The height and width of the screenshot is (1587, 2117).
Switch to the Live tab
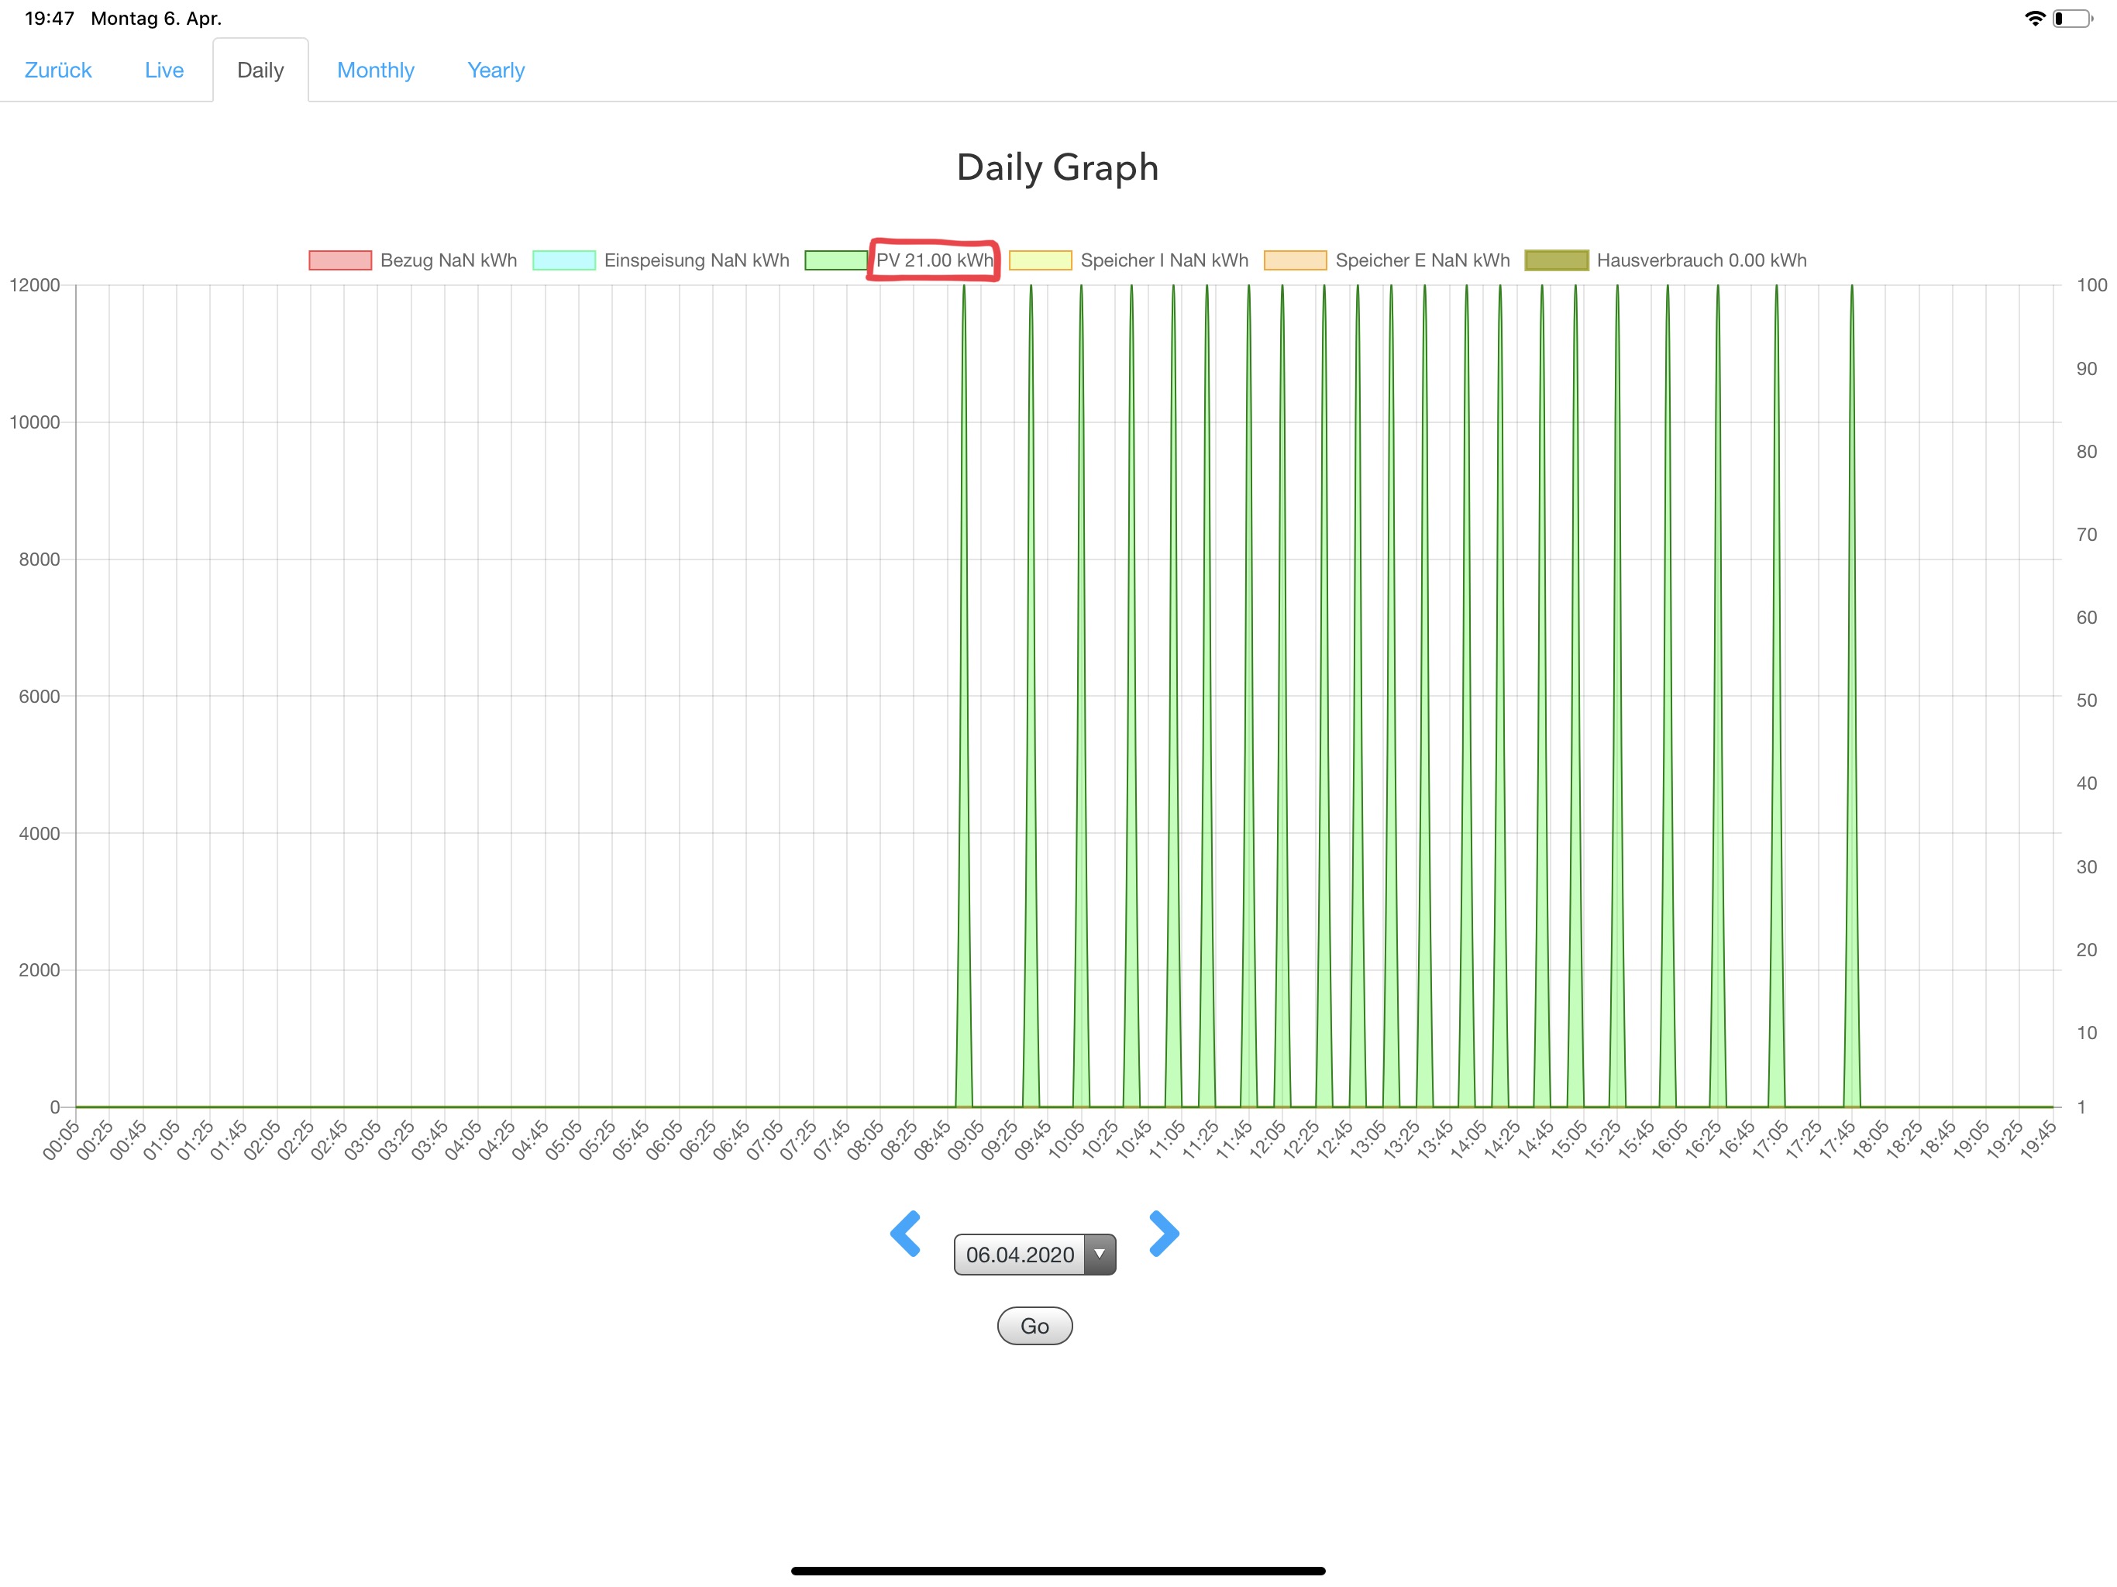(x=164, y=70)
